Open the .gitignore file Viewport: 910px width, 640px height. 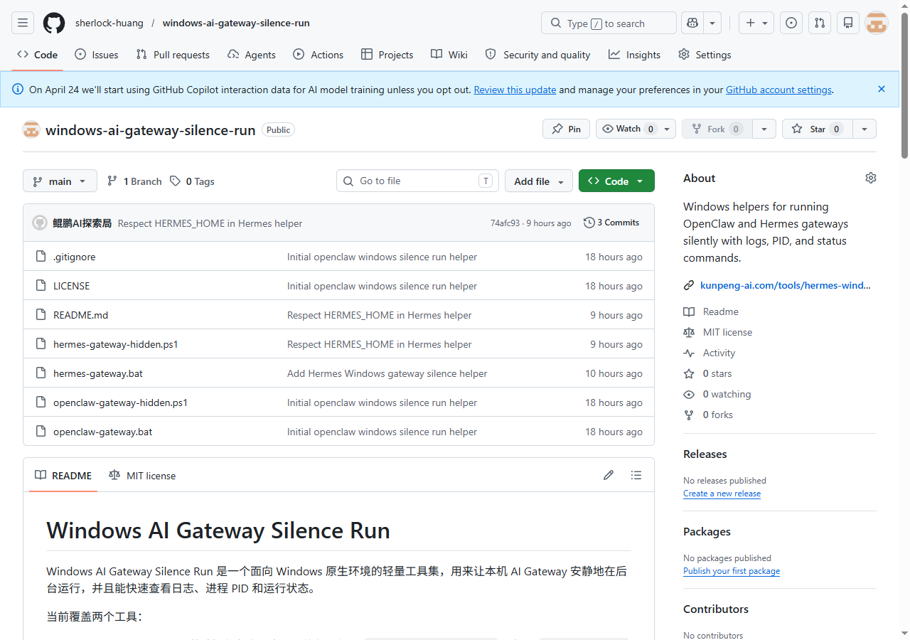(x=74, y=257)
